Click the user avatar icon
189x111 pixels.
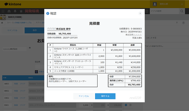pyautogui.click(x=155, y=4)
